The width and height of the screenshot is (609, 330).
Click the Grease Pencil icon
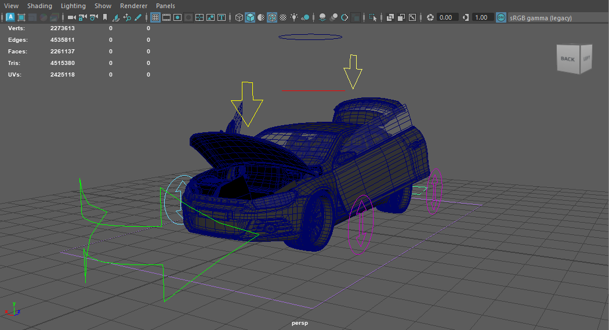pos(138,17)
